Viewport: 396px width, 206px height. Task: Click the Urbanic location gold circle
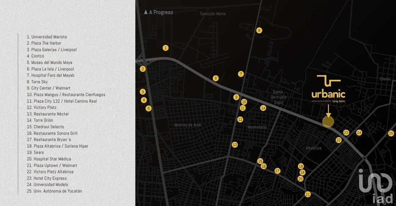[x=328, y=122]
